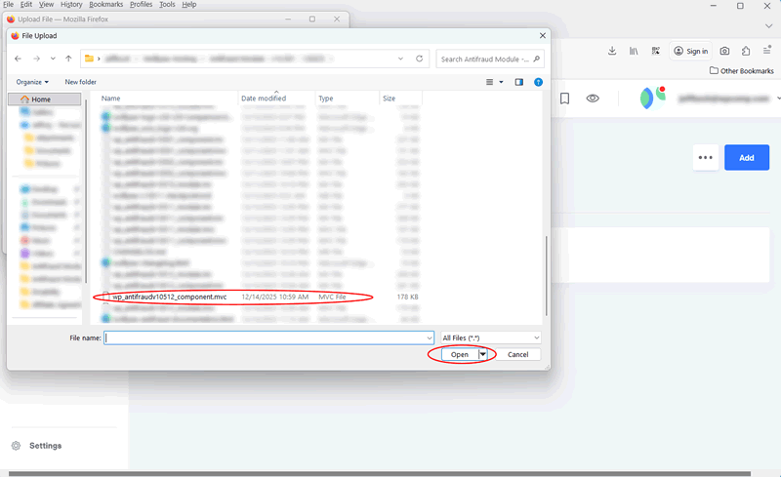Viewport: 781px width, 477px height.
Task: Take a screenshot with camera icon
Action: (x=724, y=51)
